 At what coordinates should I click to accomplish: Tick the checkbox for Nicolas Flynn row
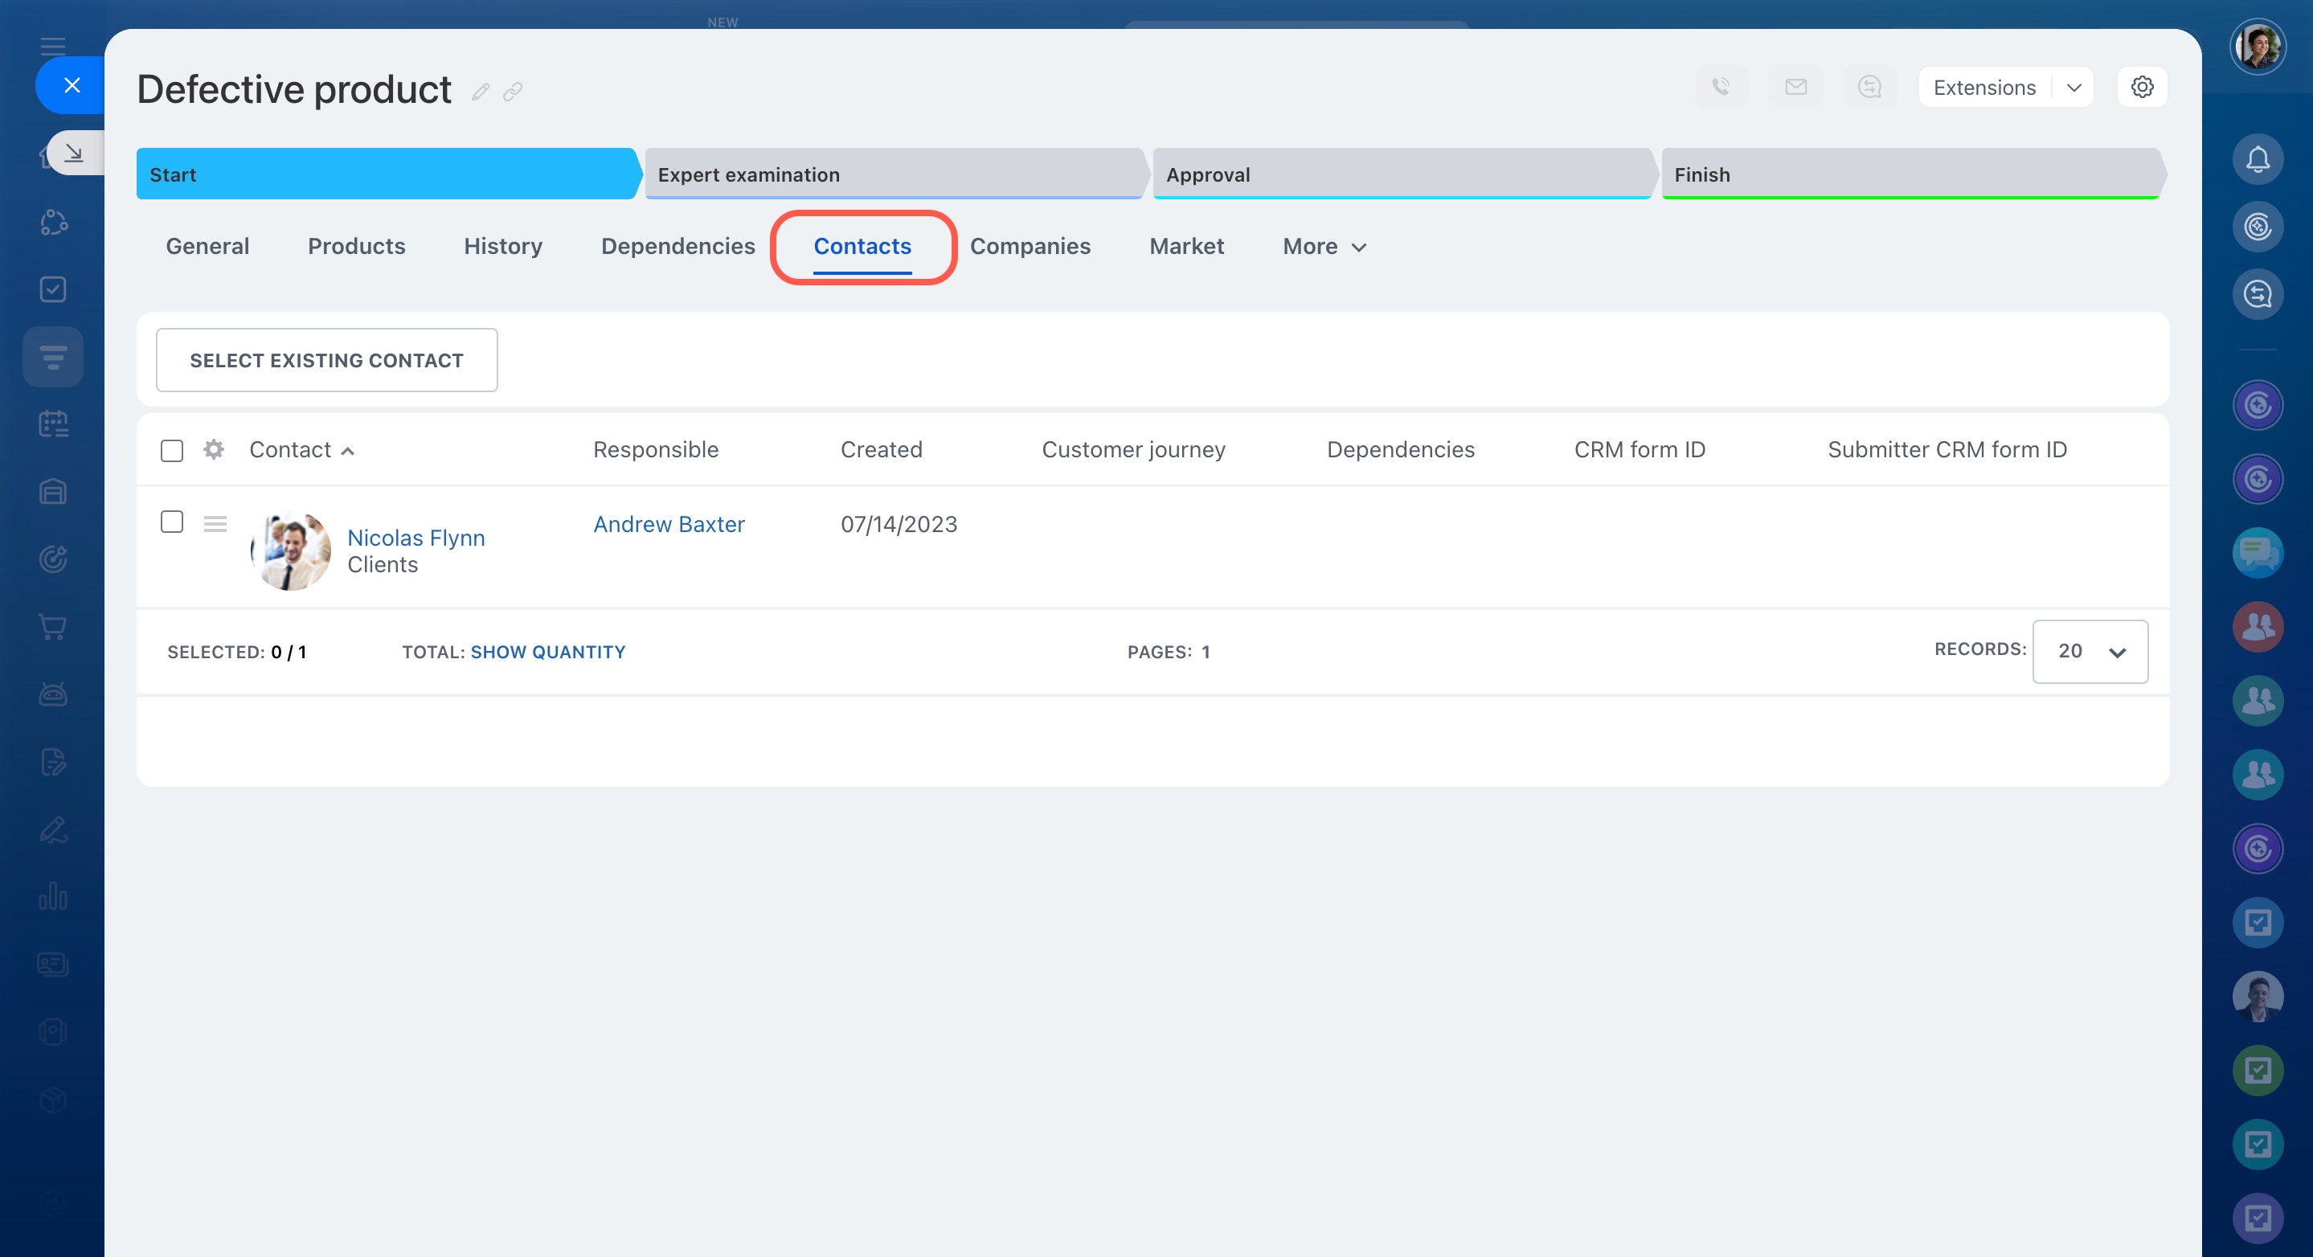pos(171,522)
